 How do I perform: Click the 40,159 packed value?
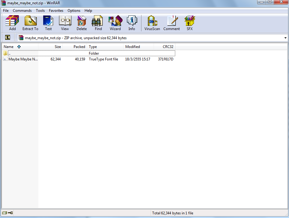pos(80,59)
